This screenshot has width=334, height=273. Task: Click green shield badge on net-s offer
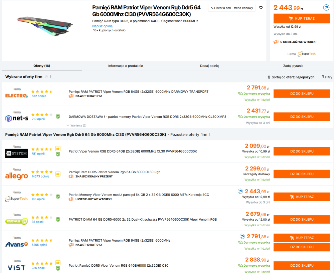(x=58, y=116)
